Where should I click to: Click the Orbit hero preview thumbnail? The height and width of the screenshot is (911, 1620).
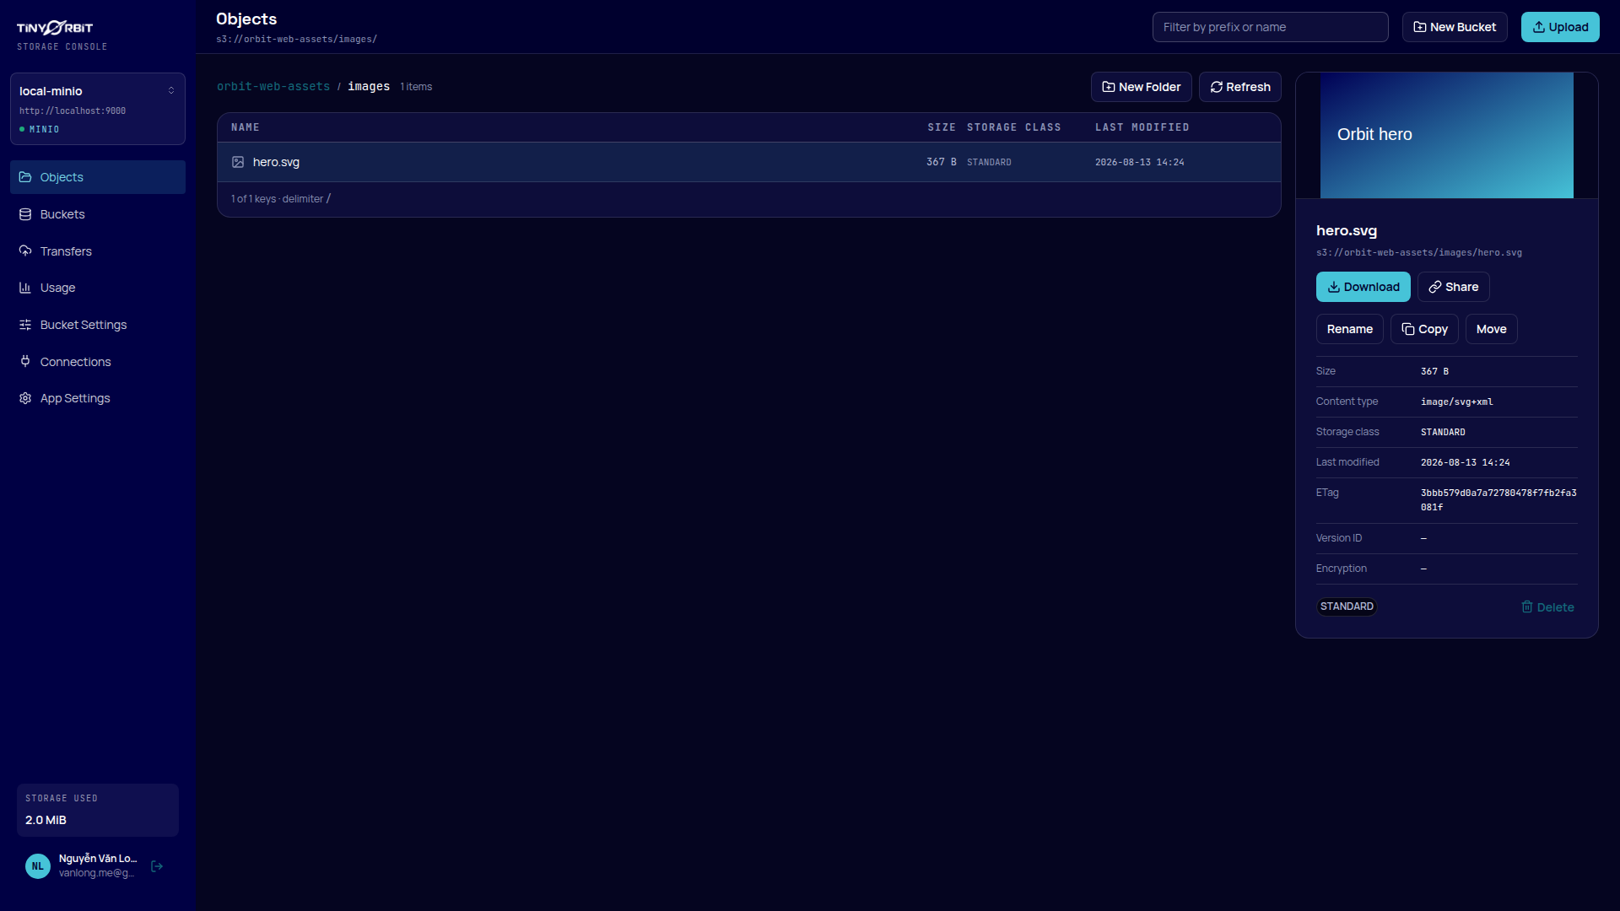(x=1447, y=135)
